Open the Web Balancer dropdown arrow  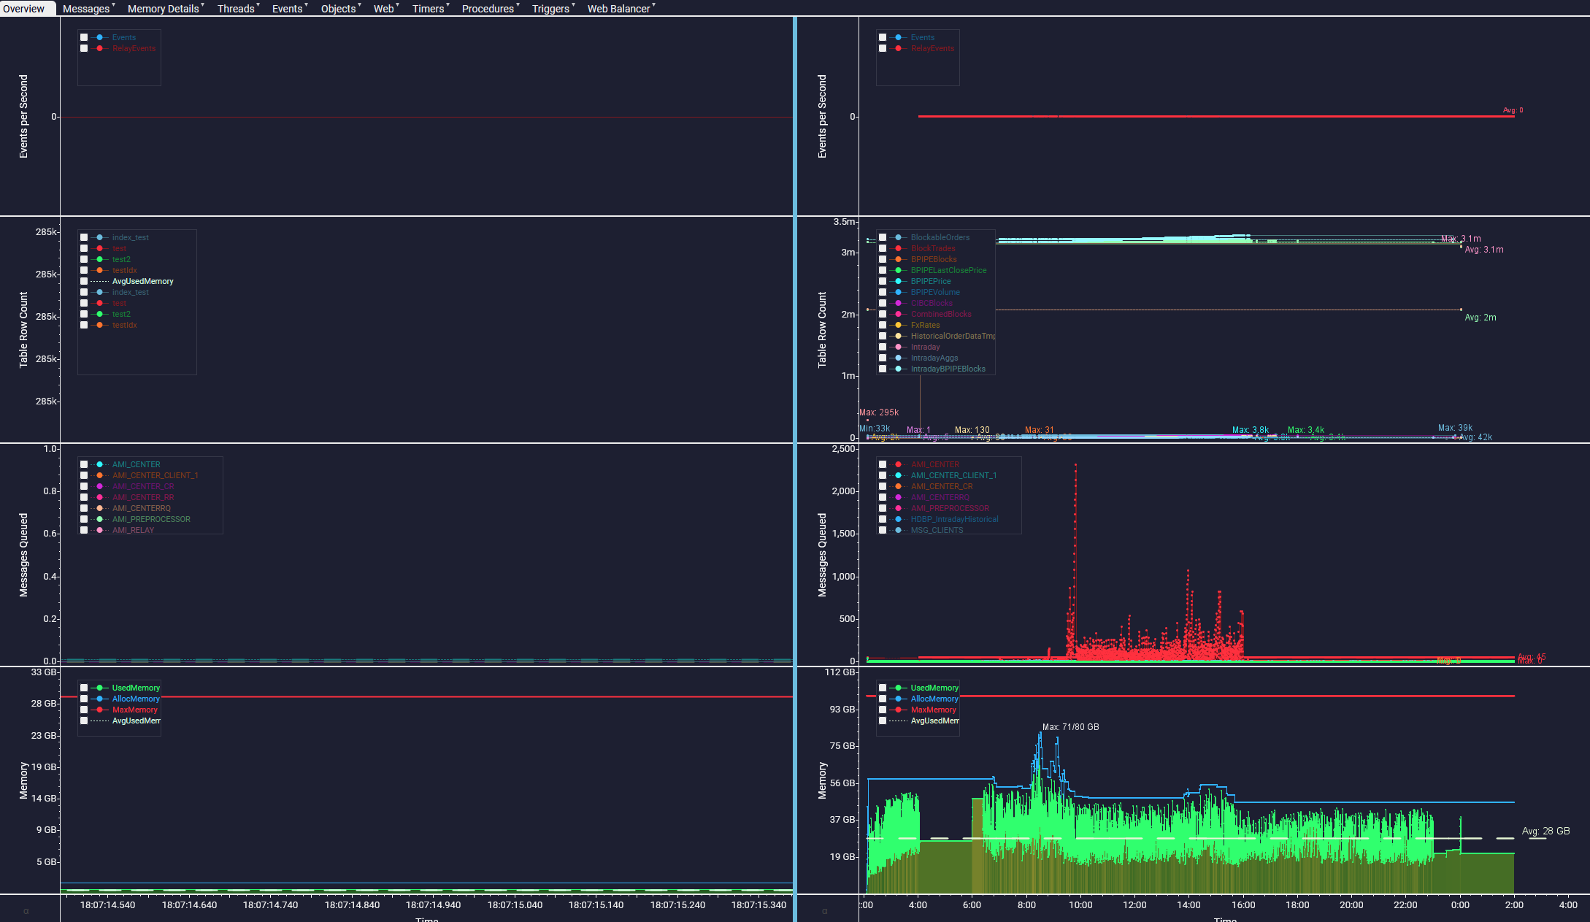click(654, 6)
